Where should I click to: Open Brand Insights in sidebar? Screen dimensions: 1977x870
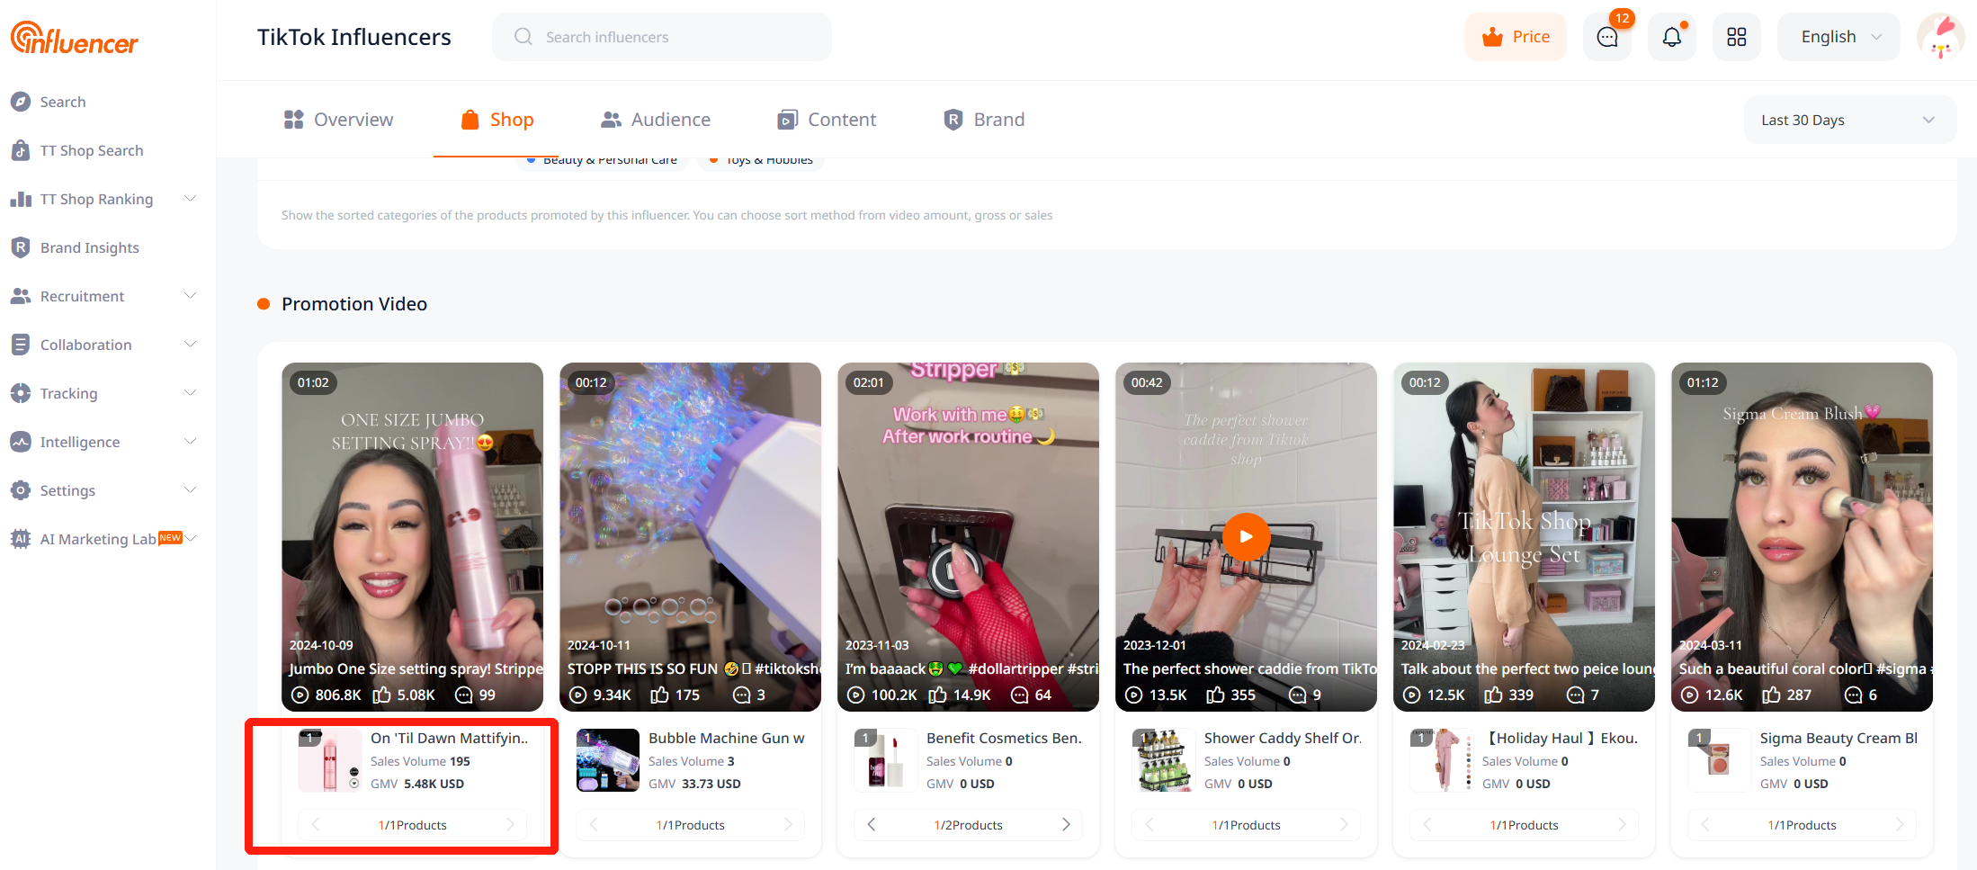coord(89,247)
